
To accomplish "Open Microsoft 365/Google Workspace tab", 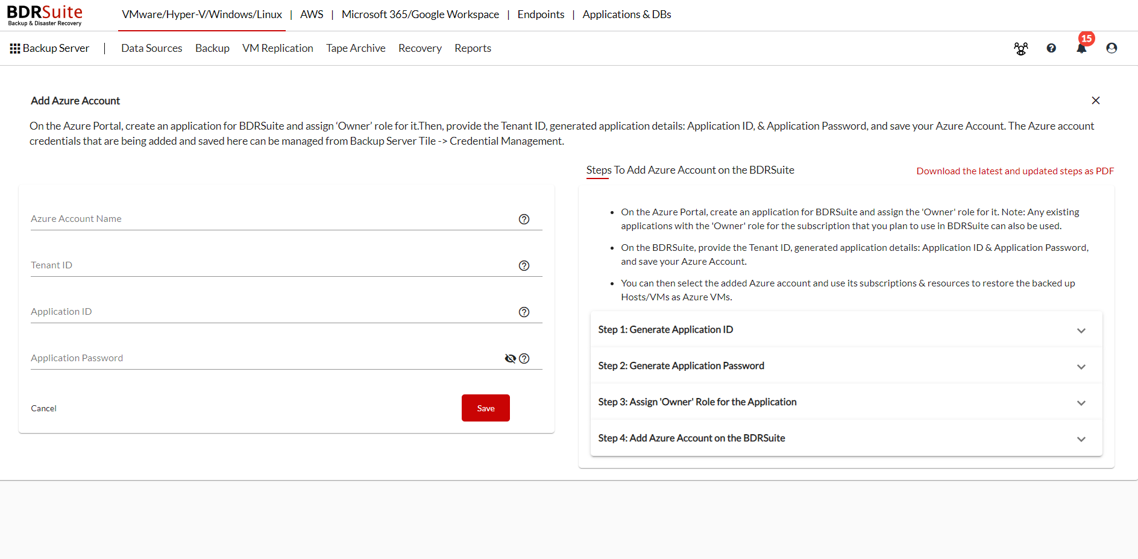I will coord(420,14).
